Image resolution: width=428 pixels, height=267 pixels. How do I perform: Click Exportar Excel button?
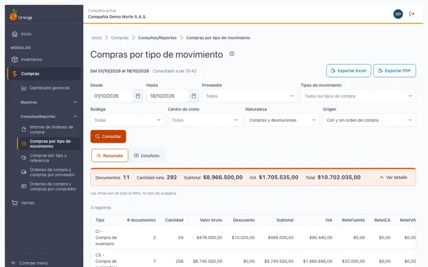(x=349, y=70)
